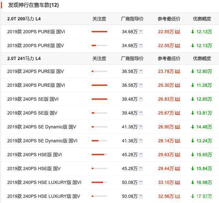Open calculator icon next to 200PS PURE版 国V price
The height and width of the screenshot is (203, 219).
click(141, 45)
